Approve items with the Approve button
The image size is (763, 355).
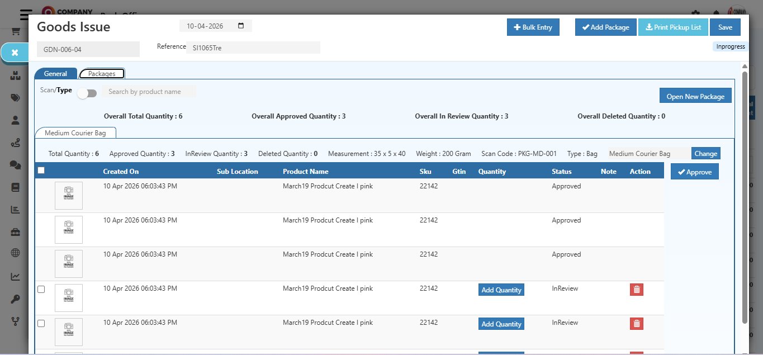[694, 172]
